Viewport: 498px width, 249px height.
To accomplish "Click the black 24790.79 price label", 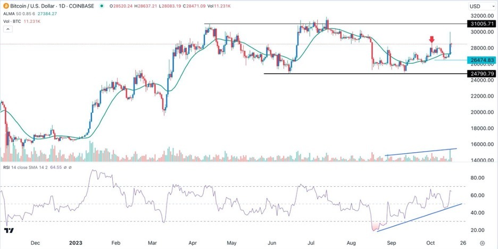I will [480, 73].
